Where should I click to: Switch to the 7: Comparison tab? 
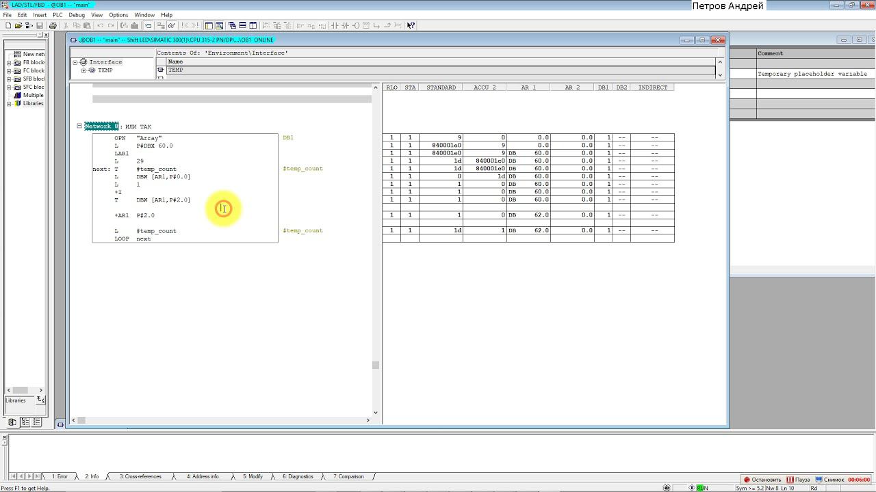click(348, 476)
